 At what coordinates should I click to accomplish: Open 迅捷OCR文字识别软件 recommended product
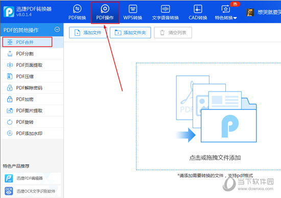[x=32, y=191]
